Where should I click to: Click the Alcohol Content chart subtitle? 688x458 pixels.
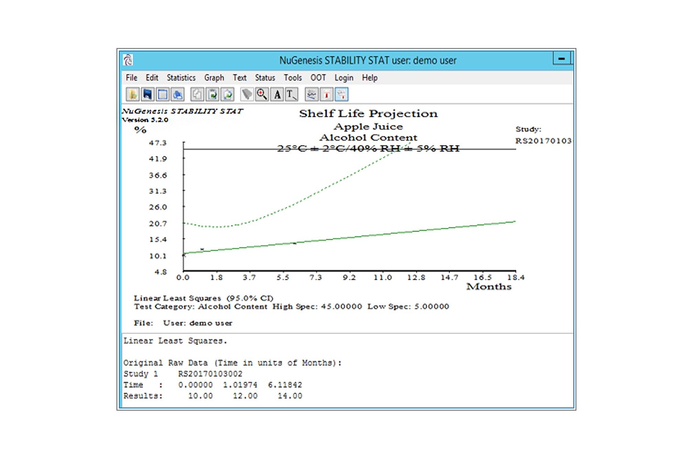368,137
